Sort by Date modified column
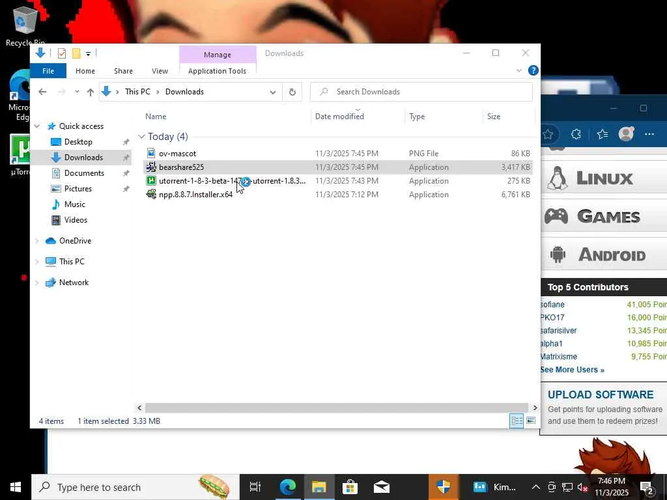The image size is (667, 500). pos(339,117)
